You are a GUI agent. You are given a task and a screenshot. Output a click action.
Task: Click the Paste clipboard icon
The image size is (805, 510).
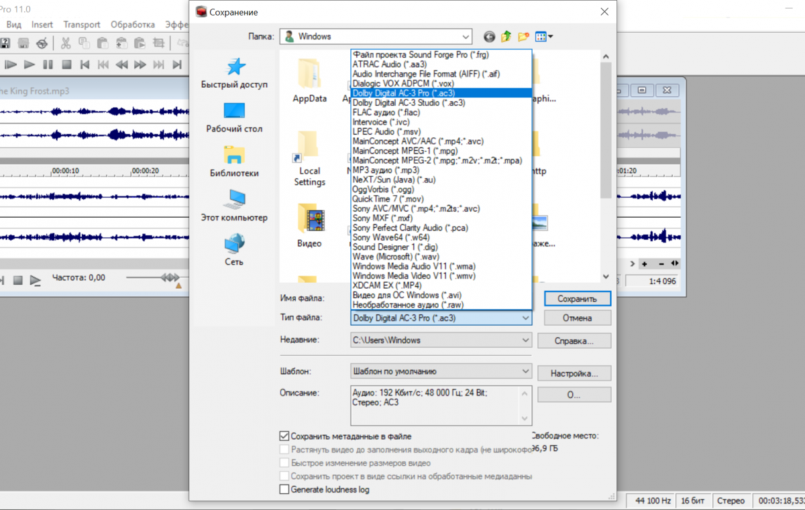[x=103, y=43]
